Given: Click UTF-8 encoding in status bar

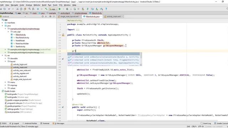Looking at the screenshot, I should (x=201, y=127).
